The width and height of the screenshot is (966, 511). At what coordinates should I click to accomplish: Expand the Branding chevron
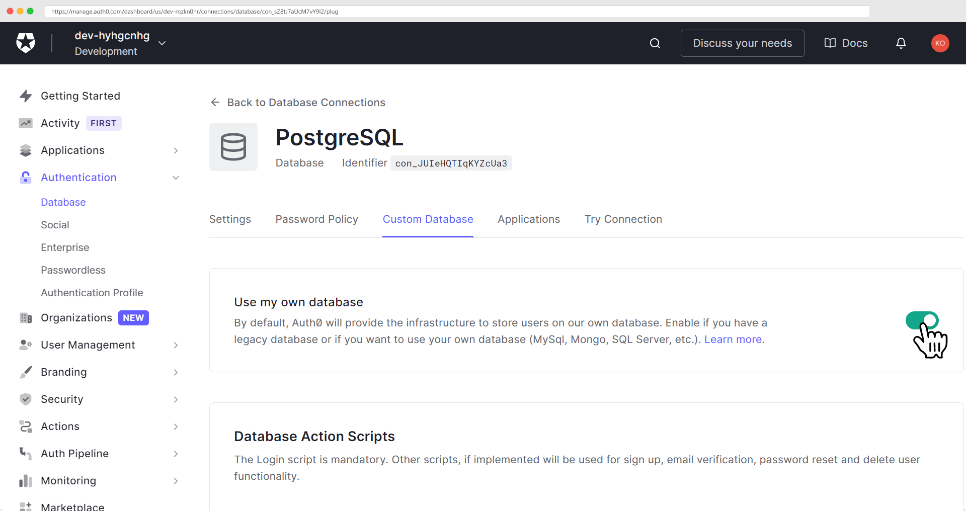(x=176, y=372)
